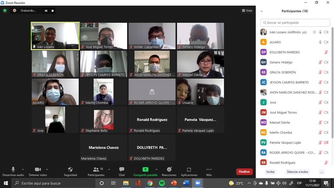This screenshot has height=188, width=334.
Task: Toggle Detener video camera
Action: [x=38, y=169]
